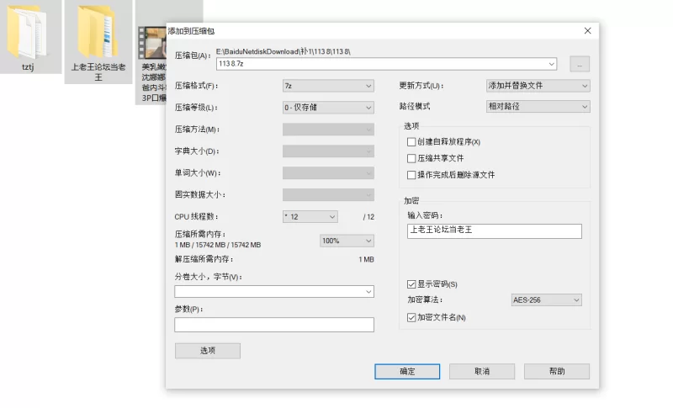Expand the archive name history dropdown
The image size is (673, 408).
[551, 64]
